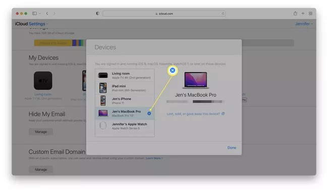Image resolution: width=328 pixels, height=191 pixels.
Task: Remove Jen's MacBook Pro via blue X icon
Action: tap(149, 113)
